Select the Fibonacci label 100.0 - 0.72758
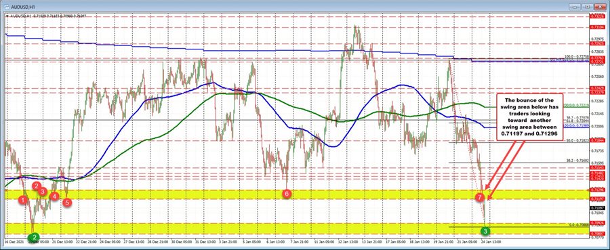The width and height of the screenshot is (610, 250). (x=577, y=56)
